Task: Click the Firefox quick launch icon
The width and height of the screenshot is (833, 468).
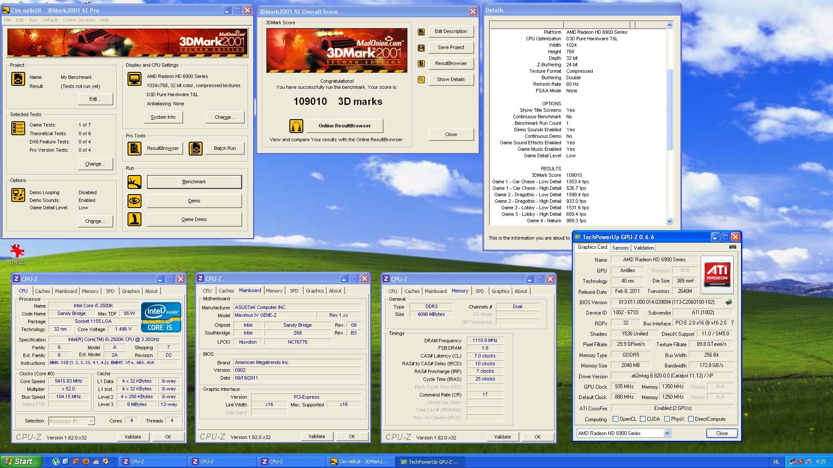Action: point(85,461)
